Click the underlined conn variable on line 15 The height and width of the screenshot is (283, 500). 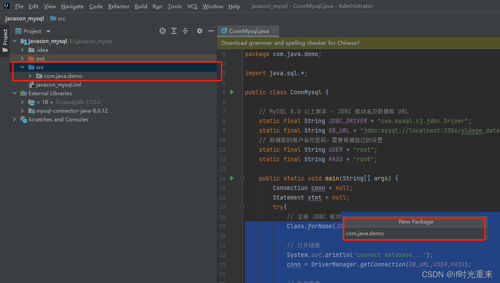318,188
